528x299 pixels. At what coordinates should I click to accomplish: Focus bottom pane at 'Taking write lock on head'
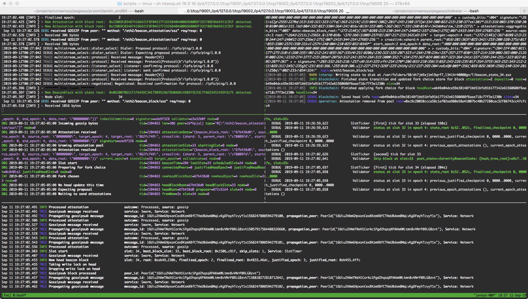click(72, 264)
